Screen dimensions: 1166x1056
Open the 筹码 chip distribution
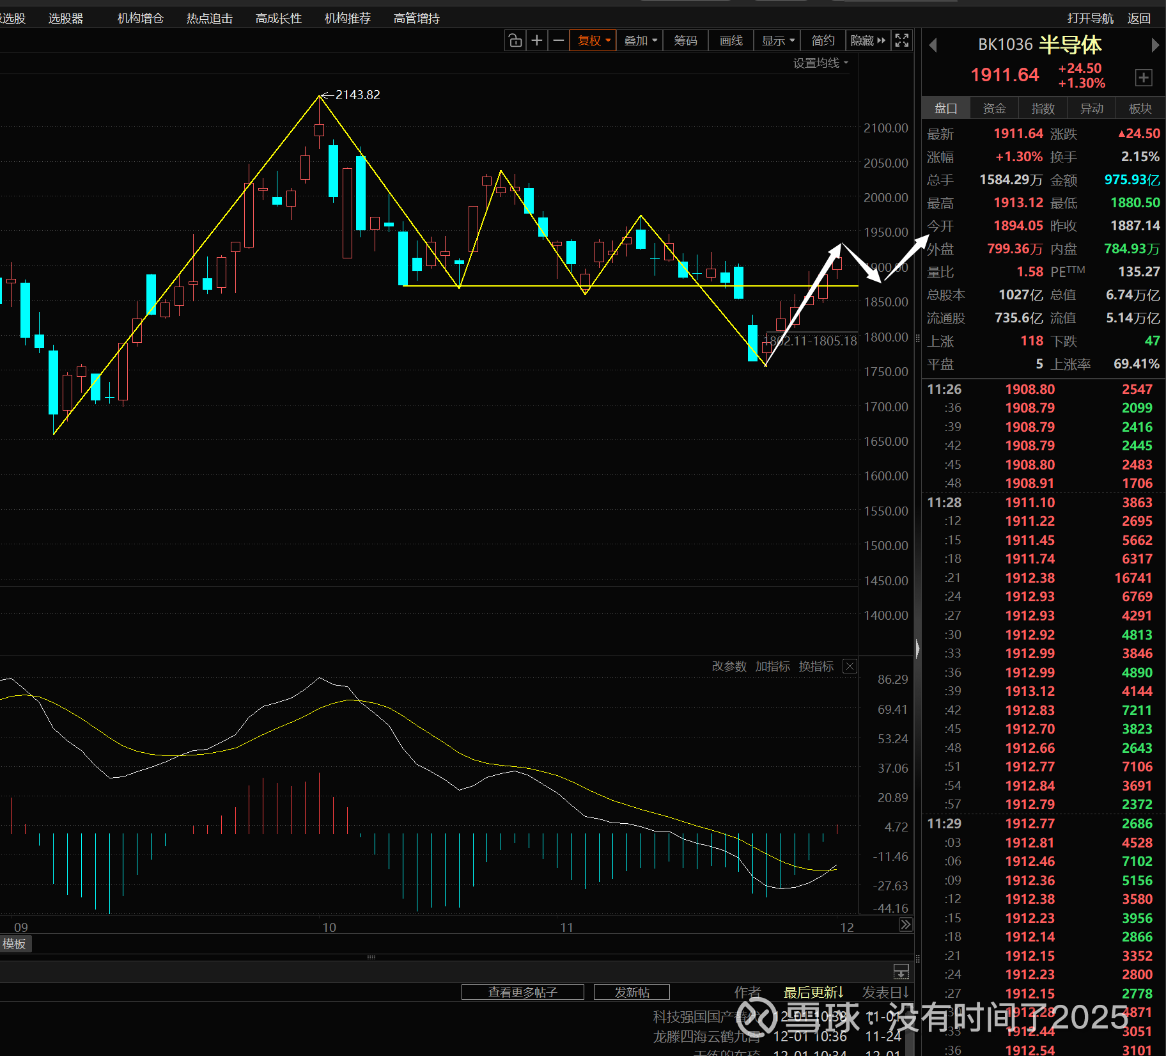click(x=685, y=41)
